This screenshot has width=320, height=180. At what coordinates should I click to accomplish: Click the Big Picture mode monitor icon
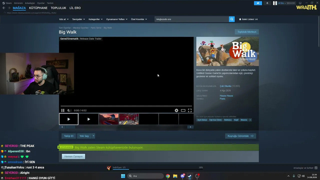click(x=300, y=3)
